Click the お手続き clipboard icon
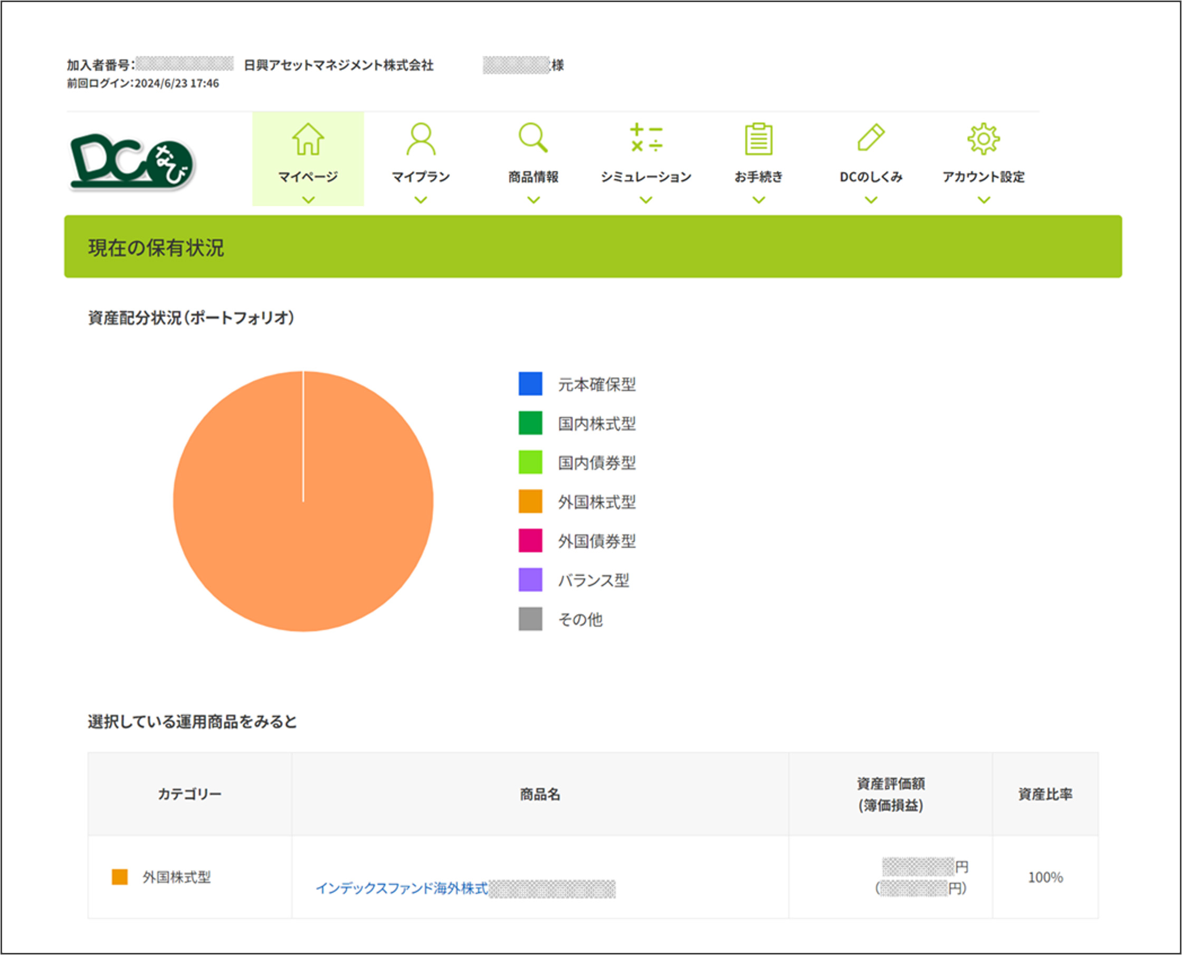The image size is (1182, 955). pyautogui.click(x=759, y=139)
